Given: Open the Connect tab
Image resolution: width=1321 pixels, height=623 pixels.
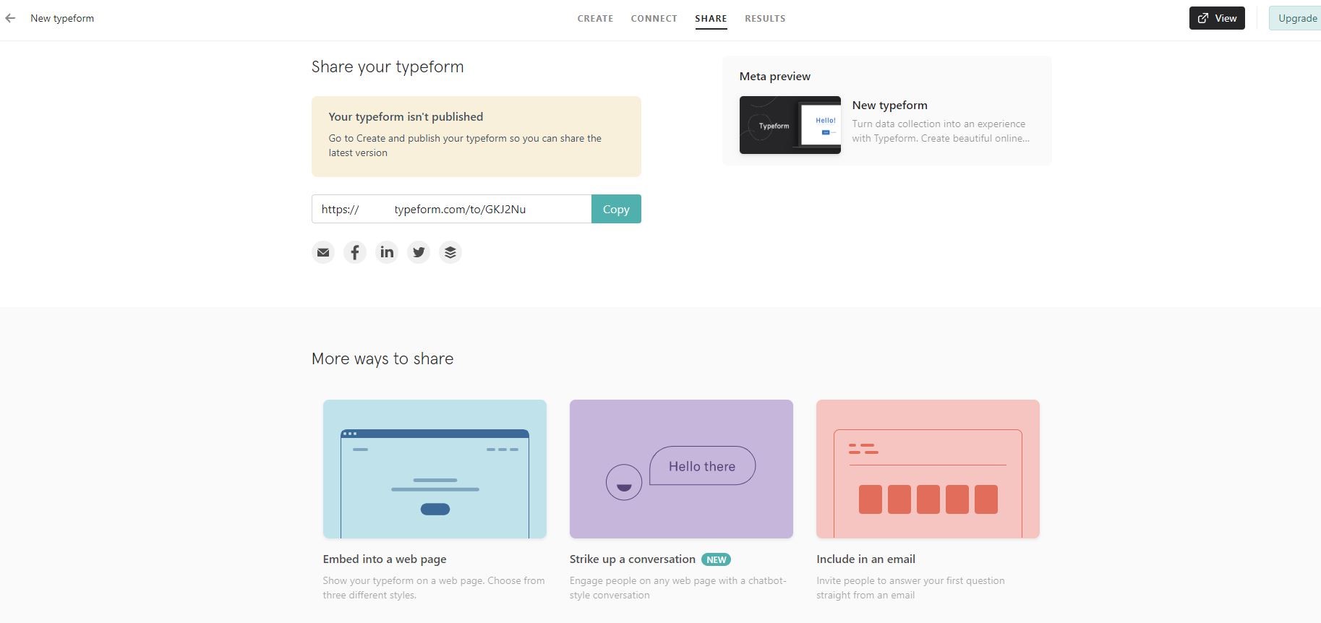Looking at the screenshot, I should [654, 19].
